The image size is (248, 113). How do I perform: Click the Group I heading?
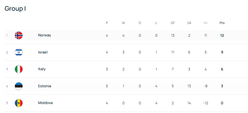(x=15, y=9)
